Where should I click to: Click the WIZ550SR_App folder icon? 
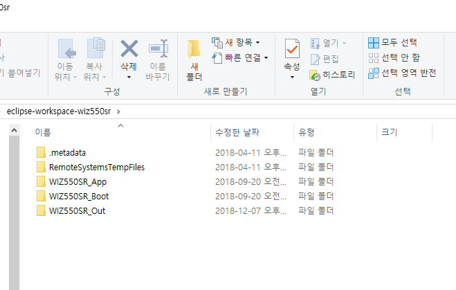click(41, 181)
